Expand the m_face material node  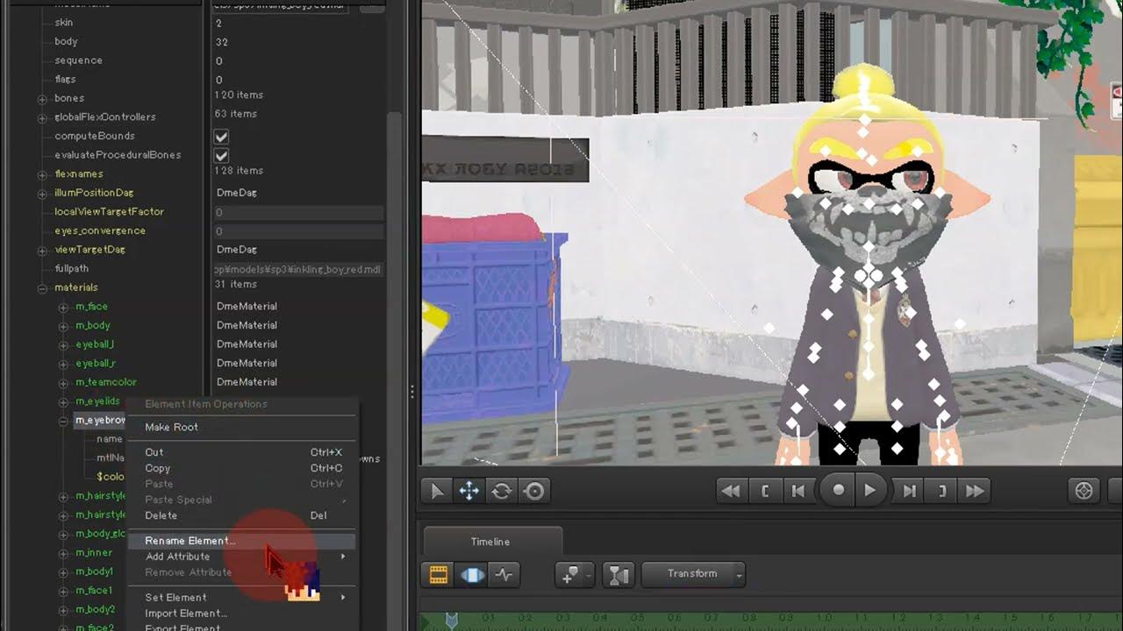[63, 307]
